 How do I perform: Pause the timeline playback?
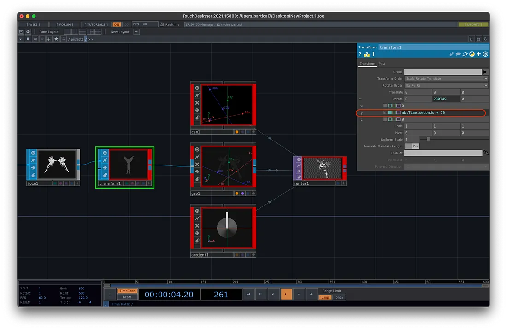click(260, 294)
